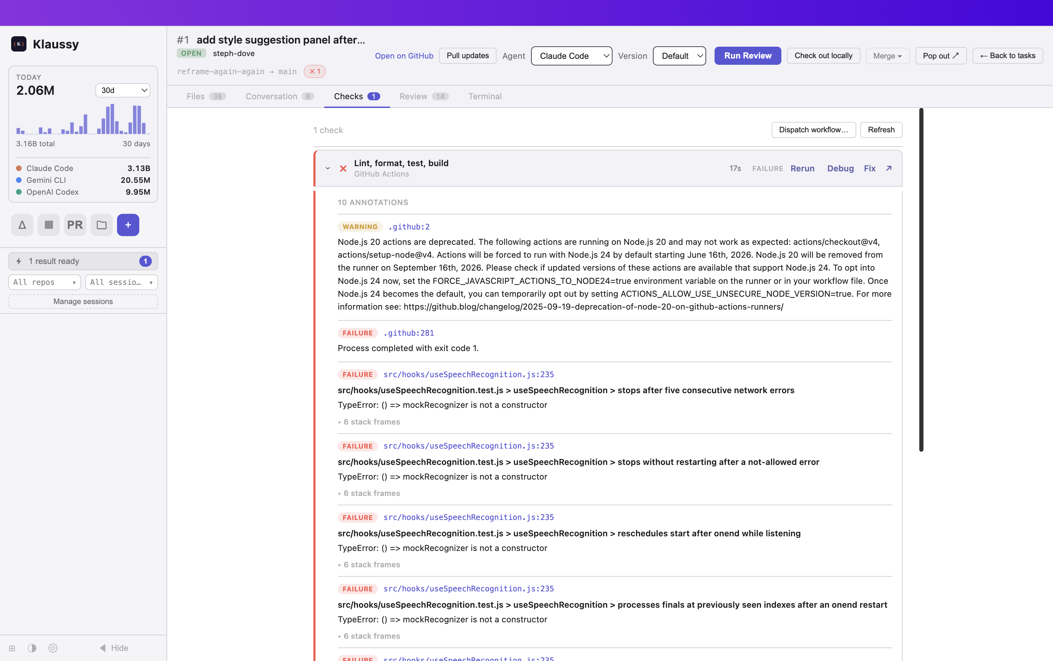Open the grid board icon in sidebar

coord(48,225)
